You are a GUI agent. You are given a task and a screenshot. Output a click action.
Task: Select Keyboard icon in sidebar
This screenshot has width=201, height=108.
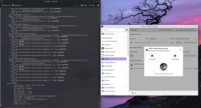tap(103, 45)
